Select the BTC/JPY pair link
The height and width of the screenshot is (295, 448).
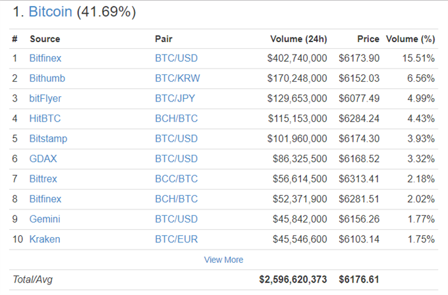point(175,99)
